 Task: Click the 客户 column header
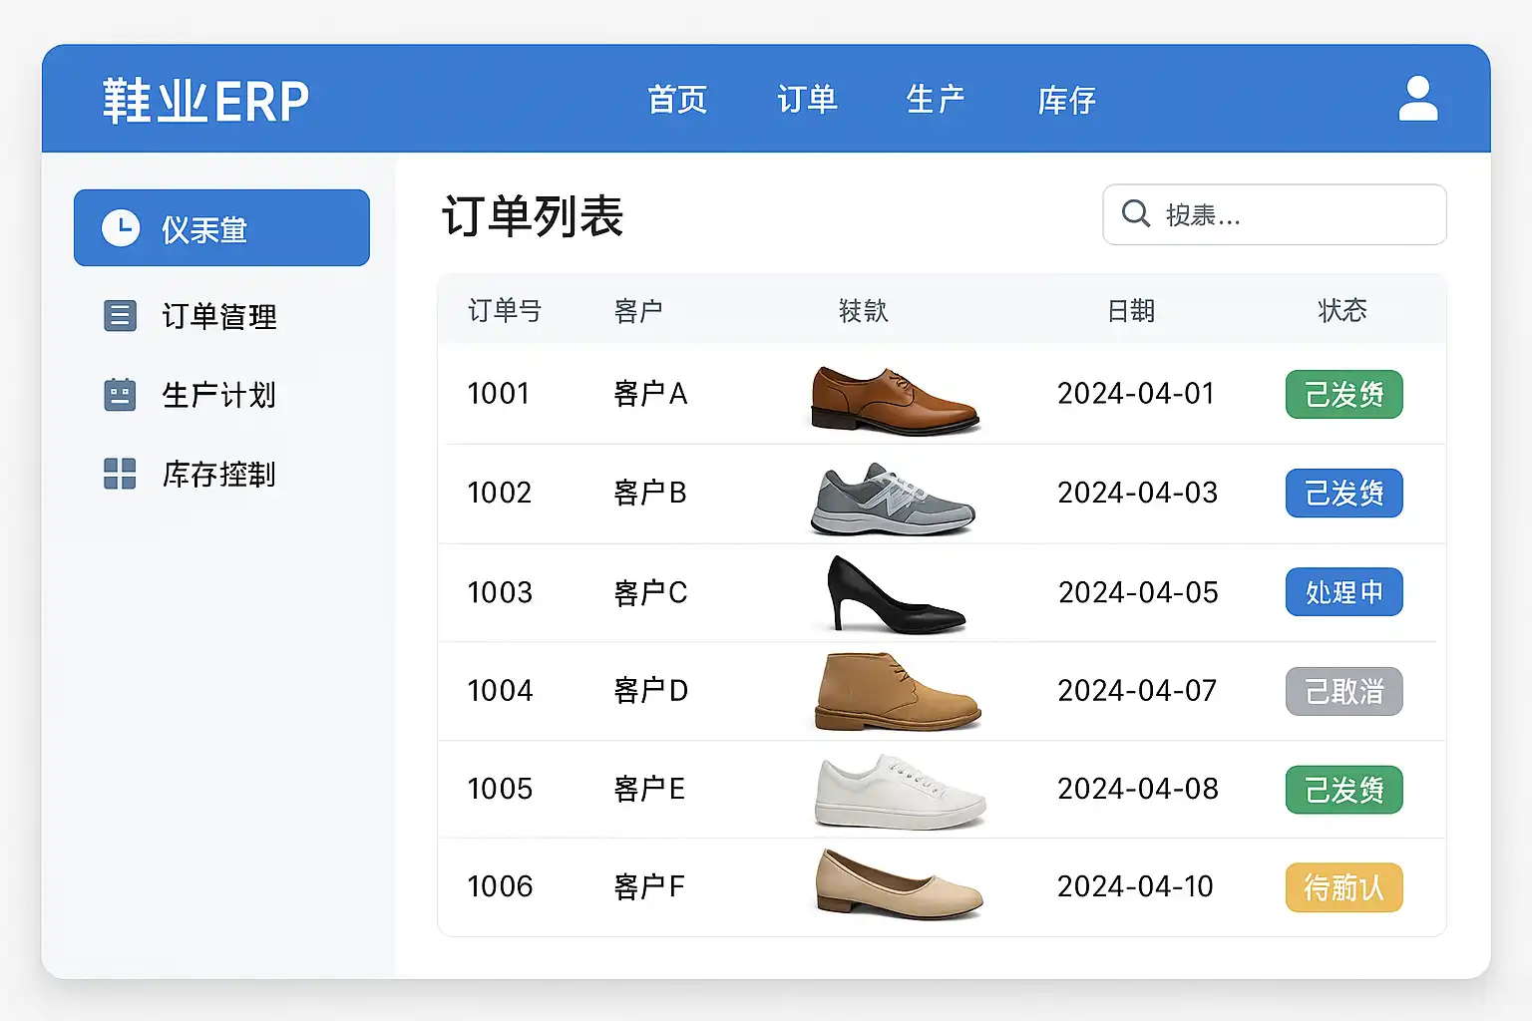coord(638,311)
